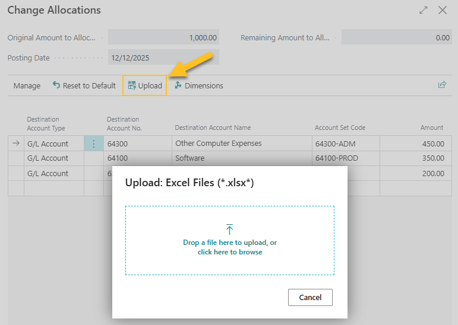
Task: Click Reset to Default action
Action: point(84,85)
